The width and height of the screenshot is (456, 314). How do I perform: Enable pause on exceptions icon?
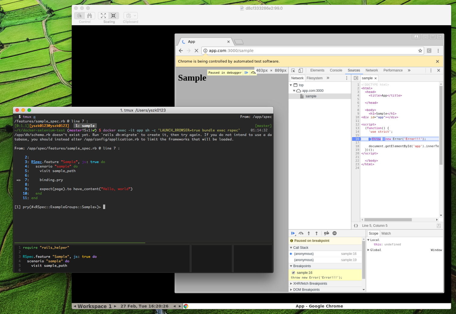pos(335,233)
